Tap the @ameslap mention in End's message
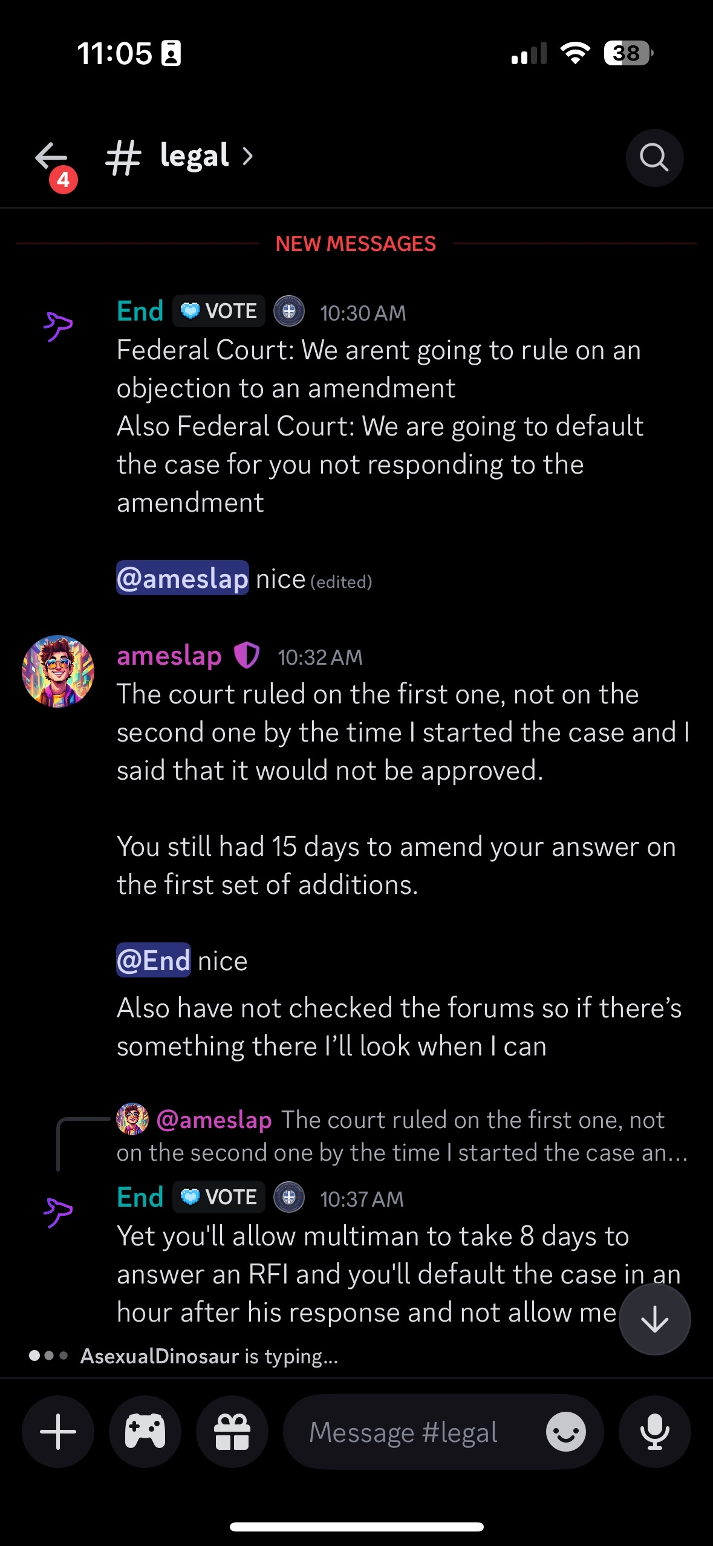Screen dimensions: 713x1546 pos(183,578)
